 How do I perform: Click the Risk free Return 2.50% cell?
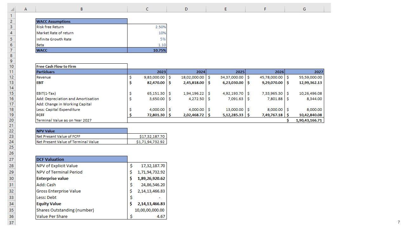(x=147, y=27)
